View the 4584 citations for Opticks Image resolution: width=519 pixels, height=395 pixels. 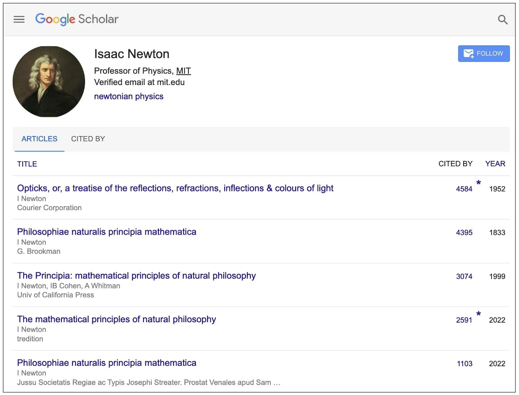pos(464,189)
